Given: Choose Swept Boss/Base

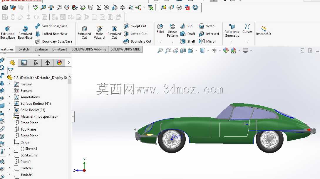Looking at the screenshot, I should (x=51, y=26).
